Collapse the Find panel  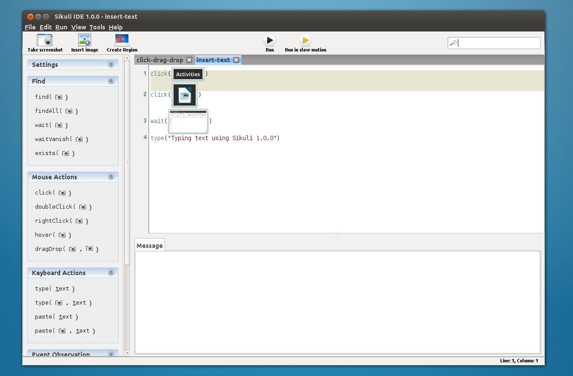(111, 81)
